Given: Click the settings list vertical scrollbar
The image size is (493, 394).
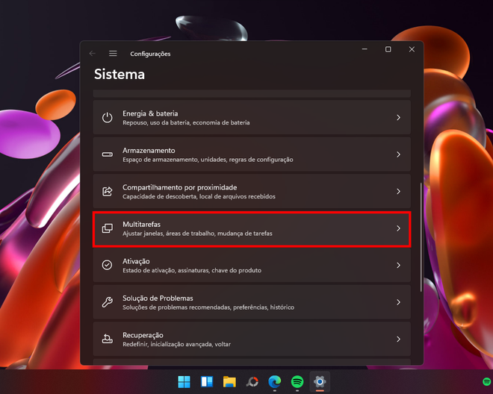Looking at the screenshot, I should (421, 237).
